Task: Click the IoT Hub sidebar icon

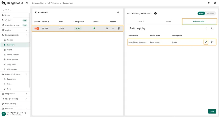Action: pyautogui.click(x=3, y=20)
